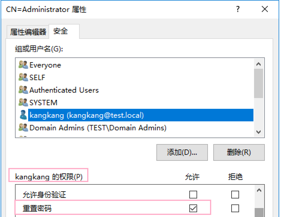Screen dimensions: 284x217
Task: Switch to the 属性编辑器 tab
Action: coord(28,32)
